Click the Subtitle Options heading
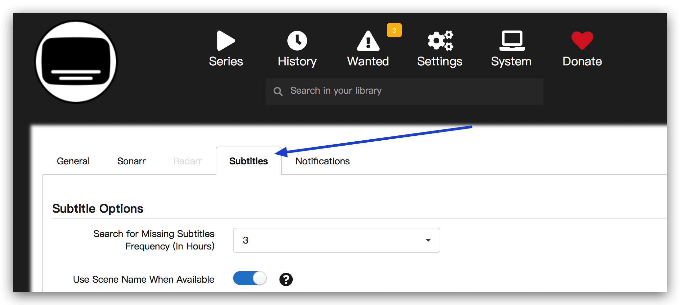The height and width of the screenshot is (305, 680). [x=98, y=209]
